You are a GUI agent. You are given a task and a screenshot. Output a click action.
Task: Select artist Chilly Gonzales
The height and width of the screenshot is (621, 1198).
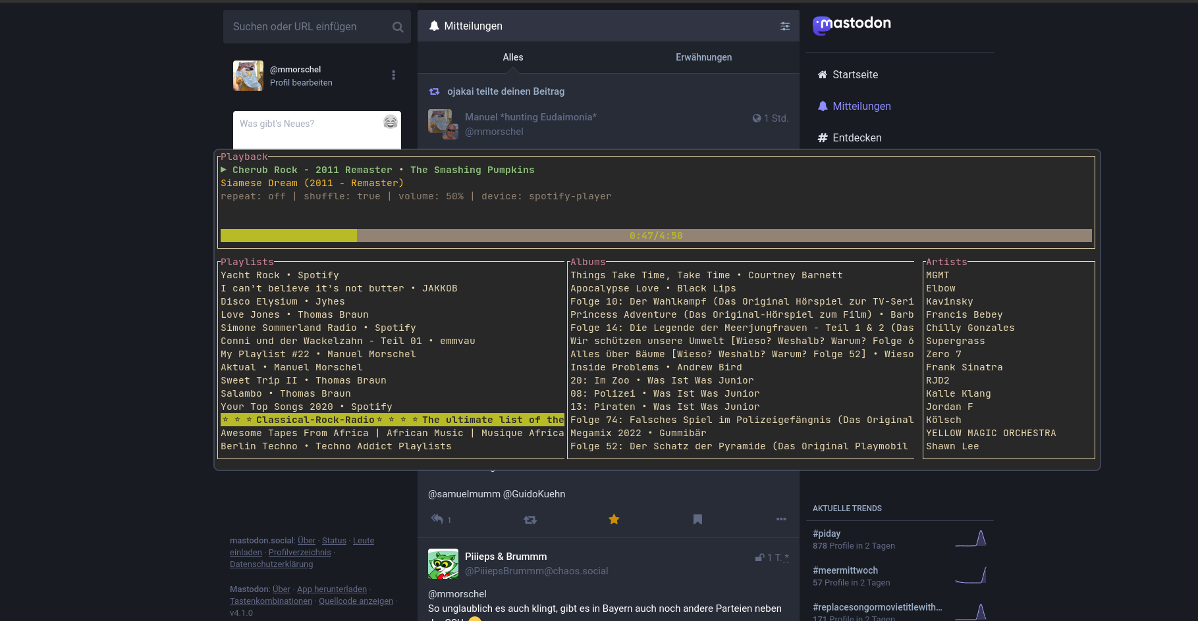click(x=970, y=328)
